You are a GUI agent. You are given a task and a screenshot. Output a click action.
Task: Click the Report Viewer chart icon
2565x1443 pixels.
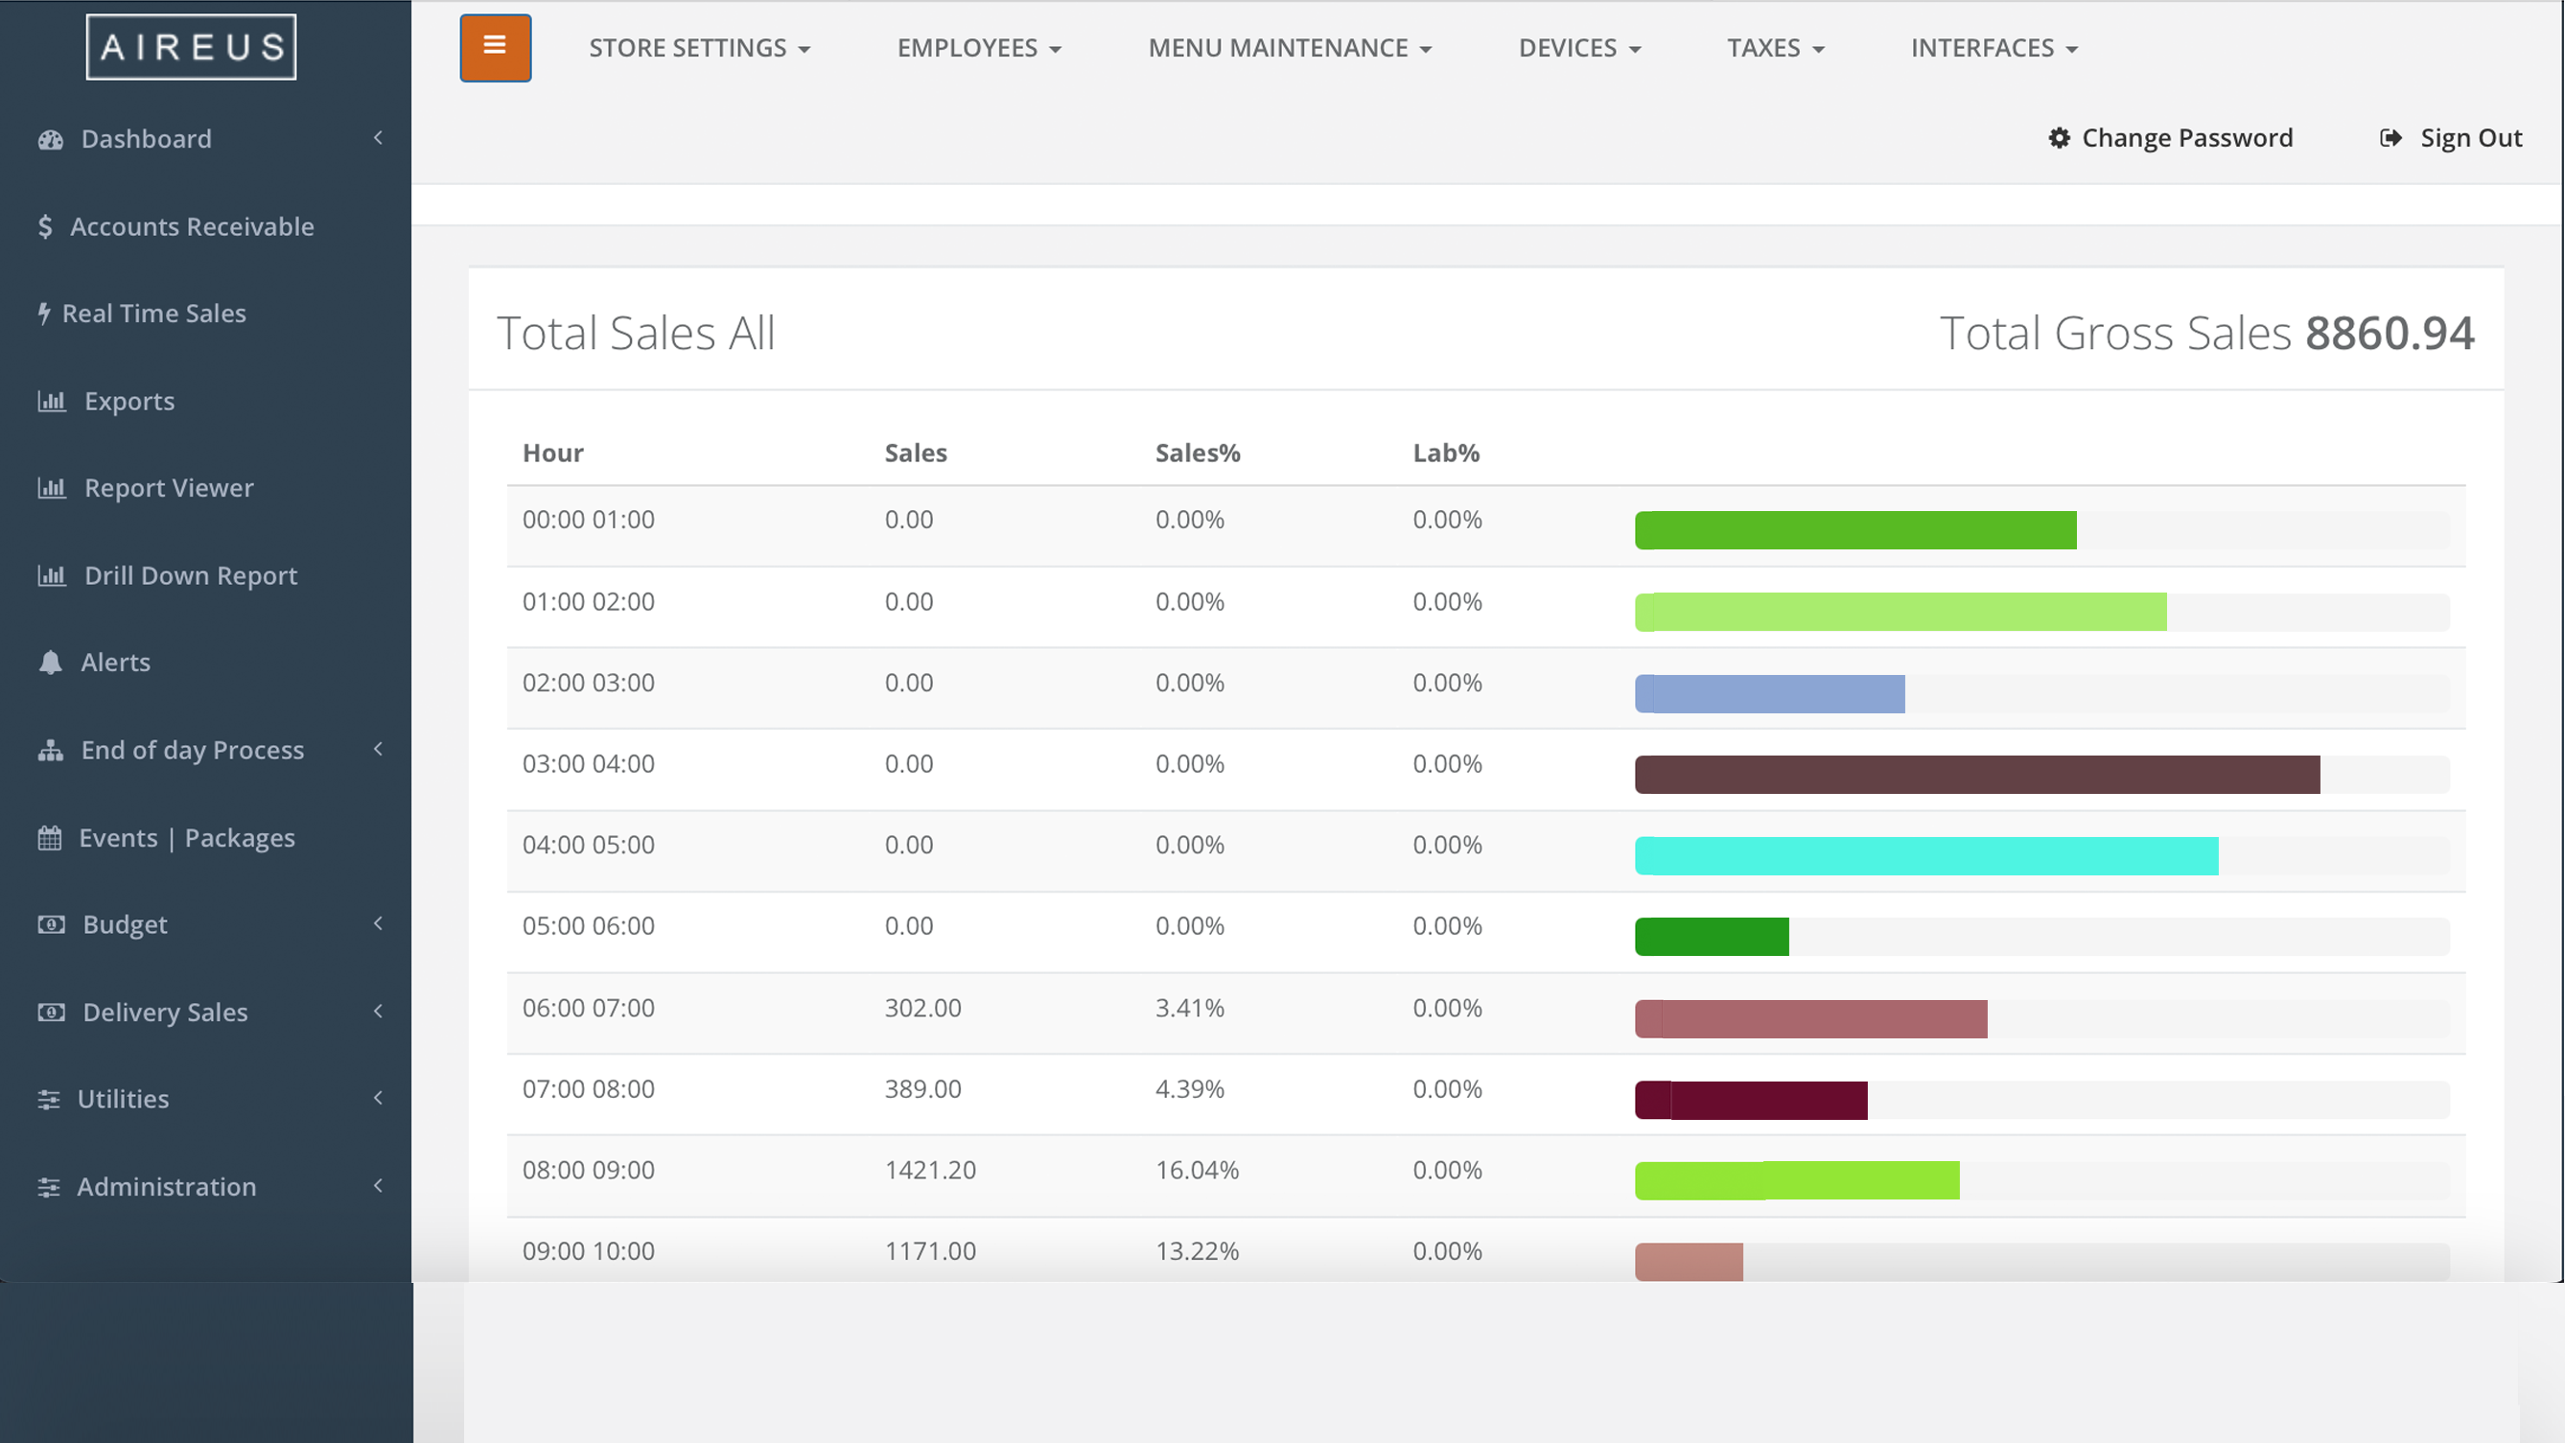tap(52, 488)
